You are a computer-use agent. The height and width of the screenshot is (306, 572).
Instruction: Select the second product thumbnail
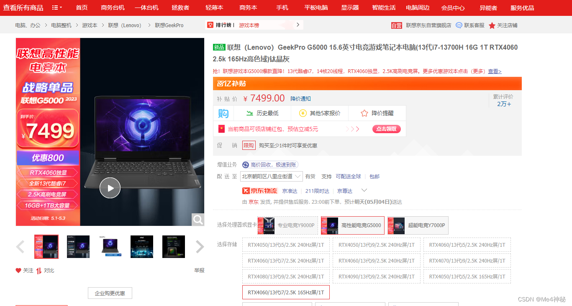click(x=78, y=247)
